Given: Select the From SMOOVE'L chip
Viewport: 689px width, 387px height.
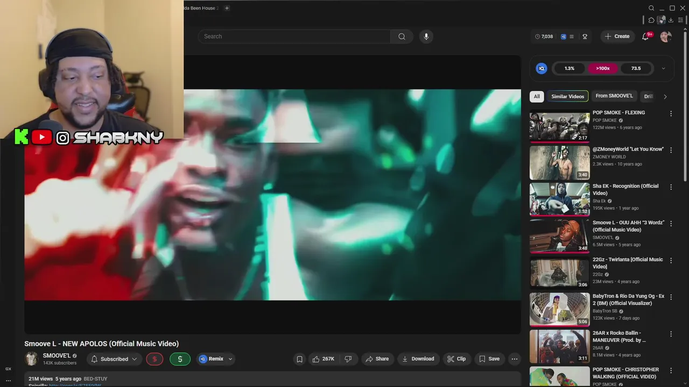Looking at the screenshot, I should click(614, 96).
